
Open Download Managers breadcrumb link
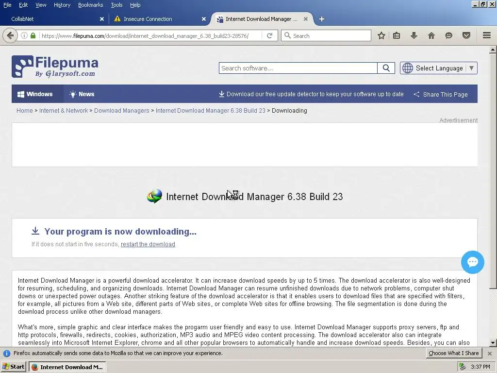click(x=121, y=110)
